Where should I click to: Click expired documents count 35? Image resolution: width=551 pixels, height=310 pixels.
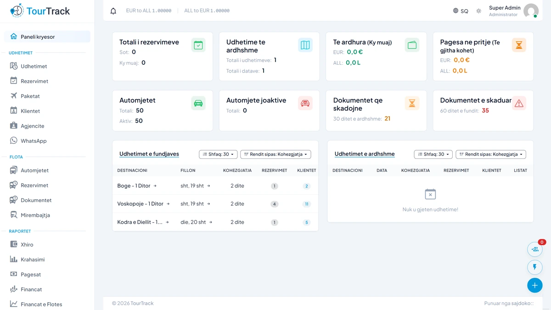point(485,110)
